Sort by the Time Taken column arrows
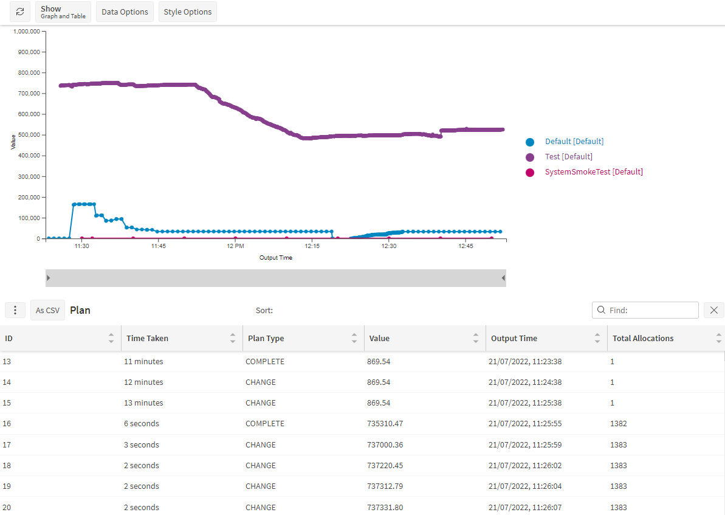Image resolution: width=725 pixels, height=515 pixels. (x=233, y=338)
